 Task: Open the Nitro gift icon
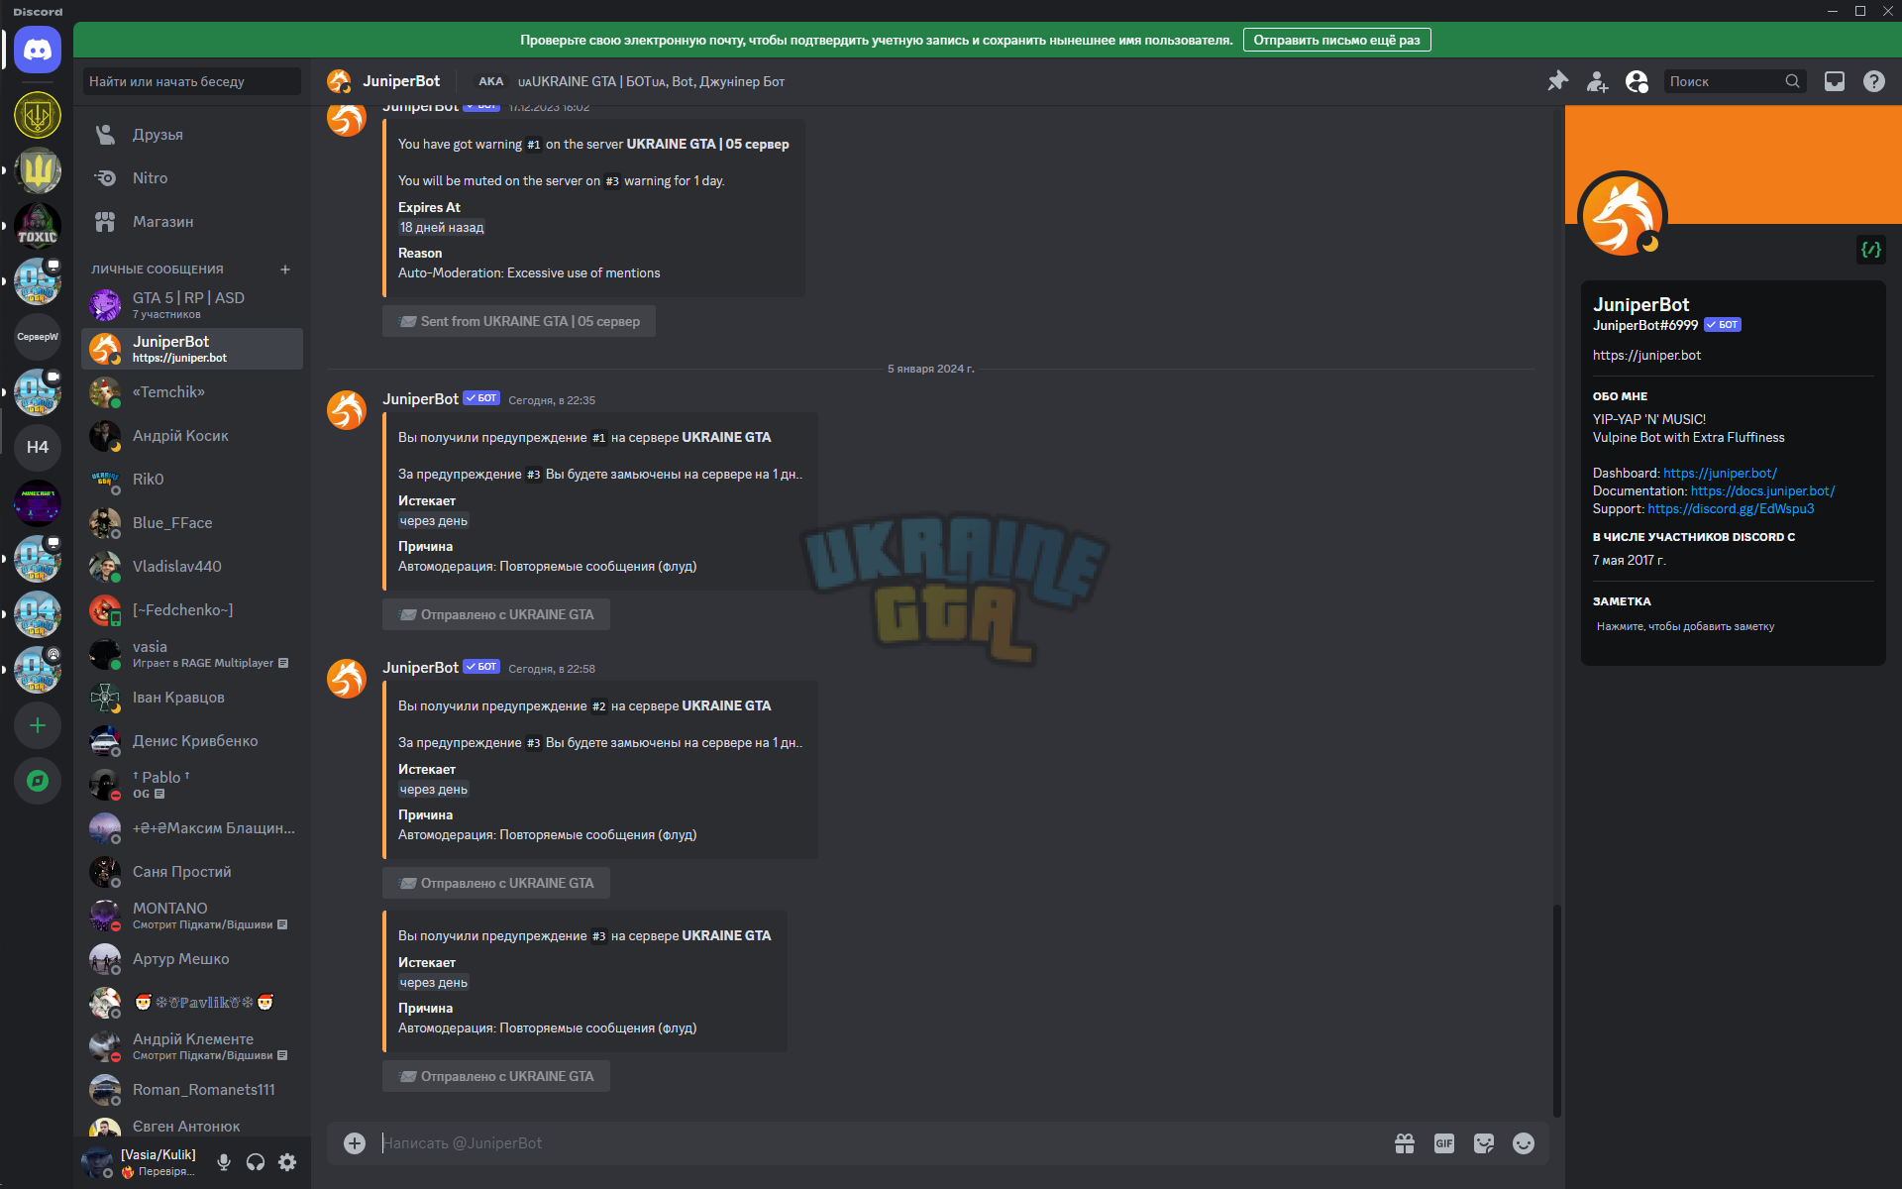[x=1405, y=1143]
